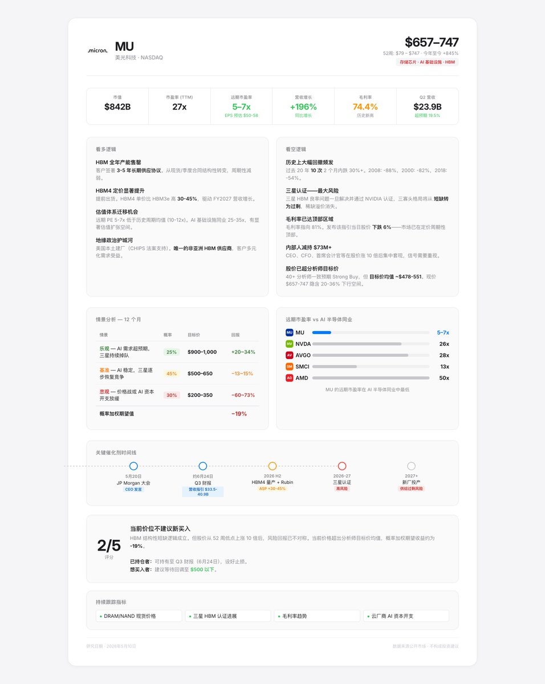Select the Q3 财报 timeline circle marker
This screenshot has width=545, height=684.
203,466
